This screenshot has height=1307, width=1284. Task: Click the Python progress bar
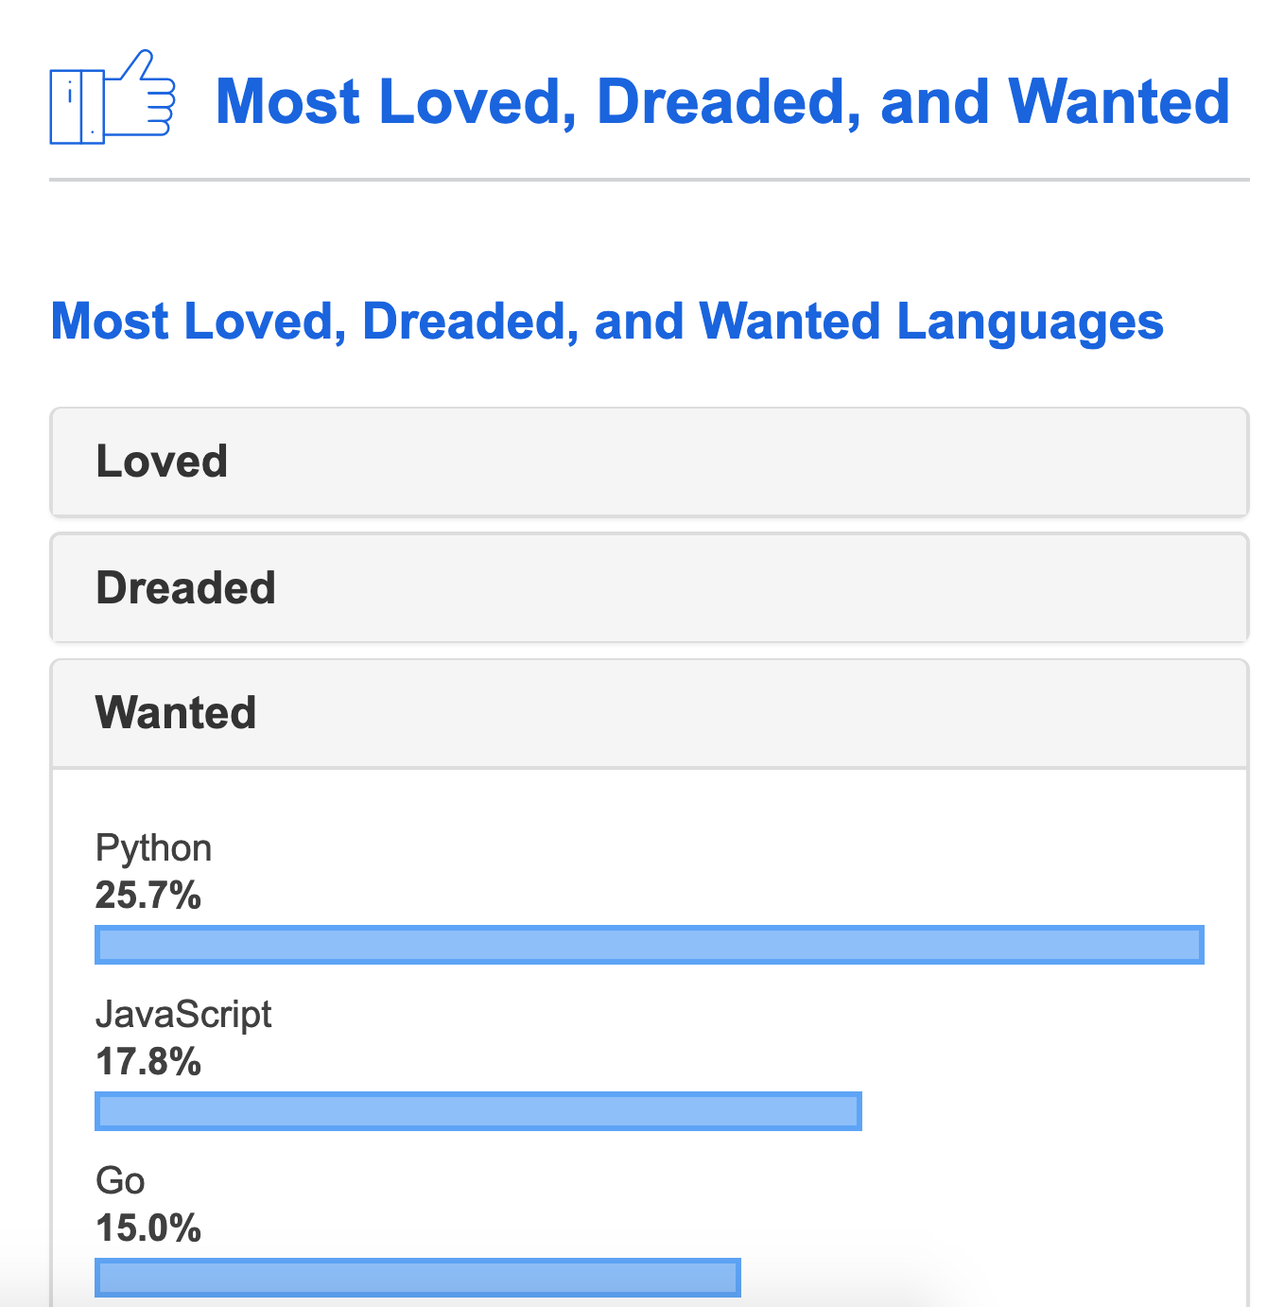click(649, 945)
